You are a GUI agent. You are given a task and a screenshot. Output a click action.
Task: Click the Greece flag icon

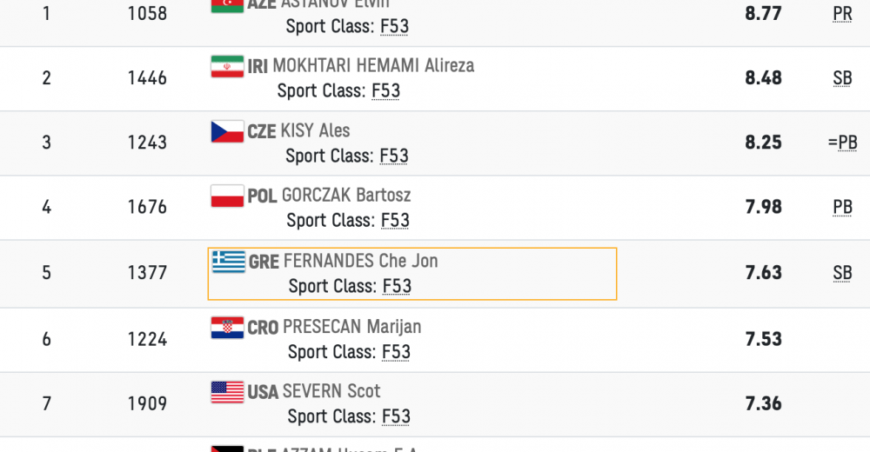point(230,261)
